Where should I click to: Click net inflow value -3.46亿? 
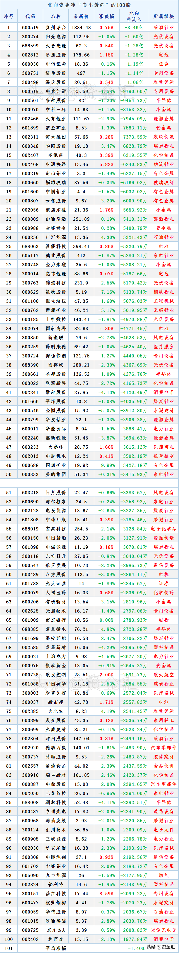[x=134, y=27]
